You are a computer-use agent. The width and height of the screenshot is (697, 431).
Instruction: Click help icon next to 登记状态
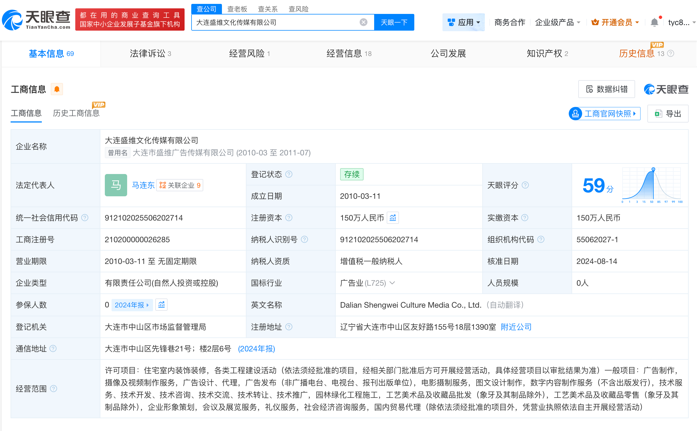tap(289, 174)
